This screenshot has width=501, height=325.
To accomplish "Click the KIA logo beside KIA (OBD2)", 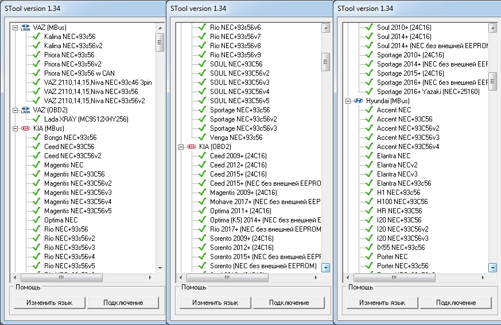I will (x=191, y=147).
